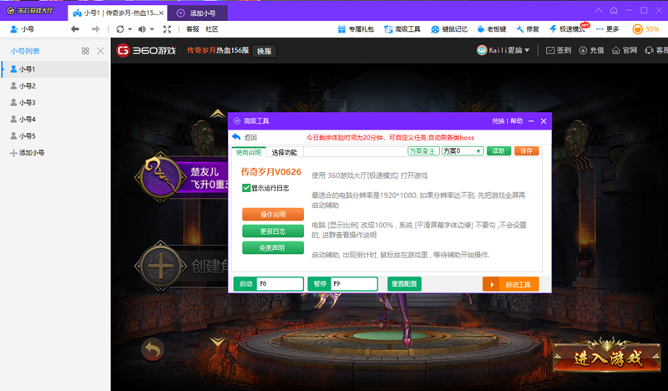
Task: Open the refresh dropdown arrow in the toolbar
Action: click(x=130, y=28)
